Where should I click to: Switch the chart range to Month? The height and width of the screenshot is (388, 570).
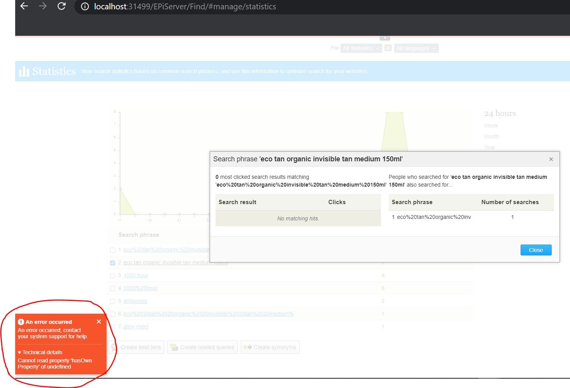(x=491, y=136)
